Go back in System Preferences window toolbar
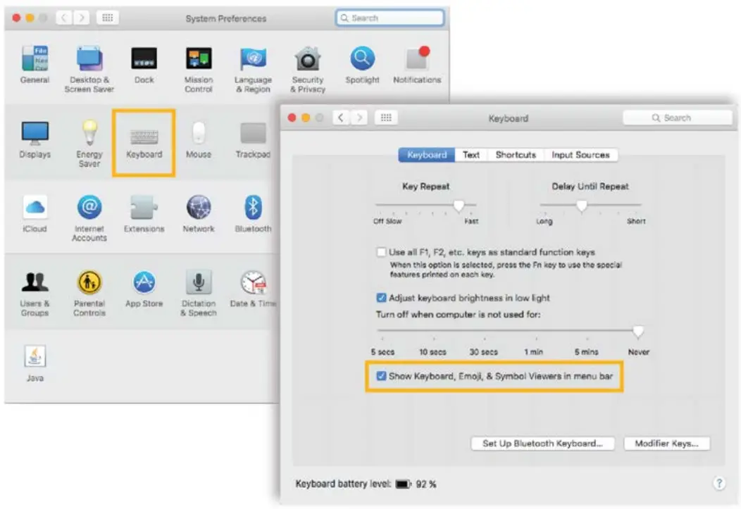This screenshot has height=509, width=741. (64, 18)
